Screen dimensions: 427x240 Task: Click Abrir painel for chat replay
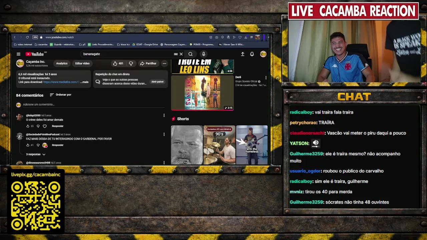[157, 82]
